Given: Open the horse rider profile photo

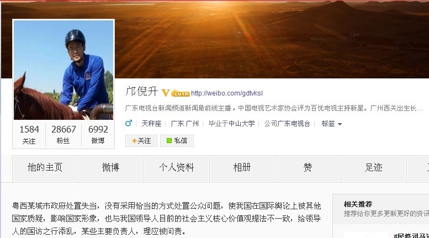Looking at the screenshot, I should pyautogui.click(x=63, y=70).
